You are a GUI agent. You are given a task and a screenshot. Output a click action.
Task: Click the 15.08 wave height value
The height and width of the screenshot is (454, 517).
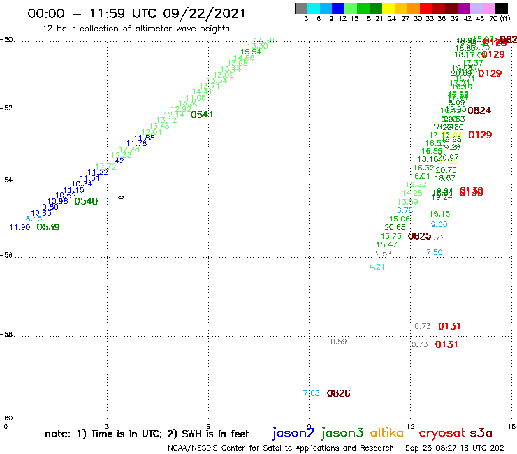(400, 219)
